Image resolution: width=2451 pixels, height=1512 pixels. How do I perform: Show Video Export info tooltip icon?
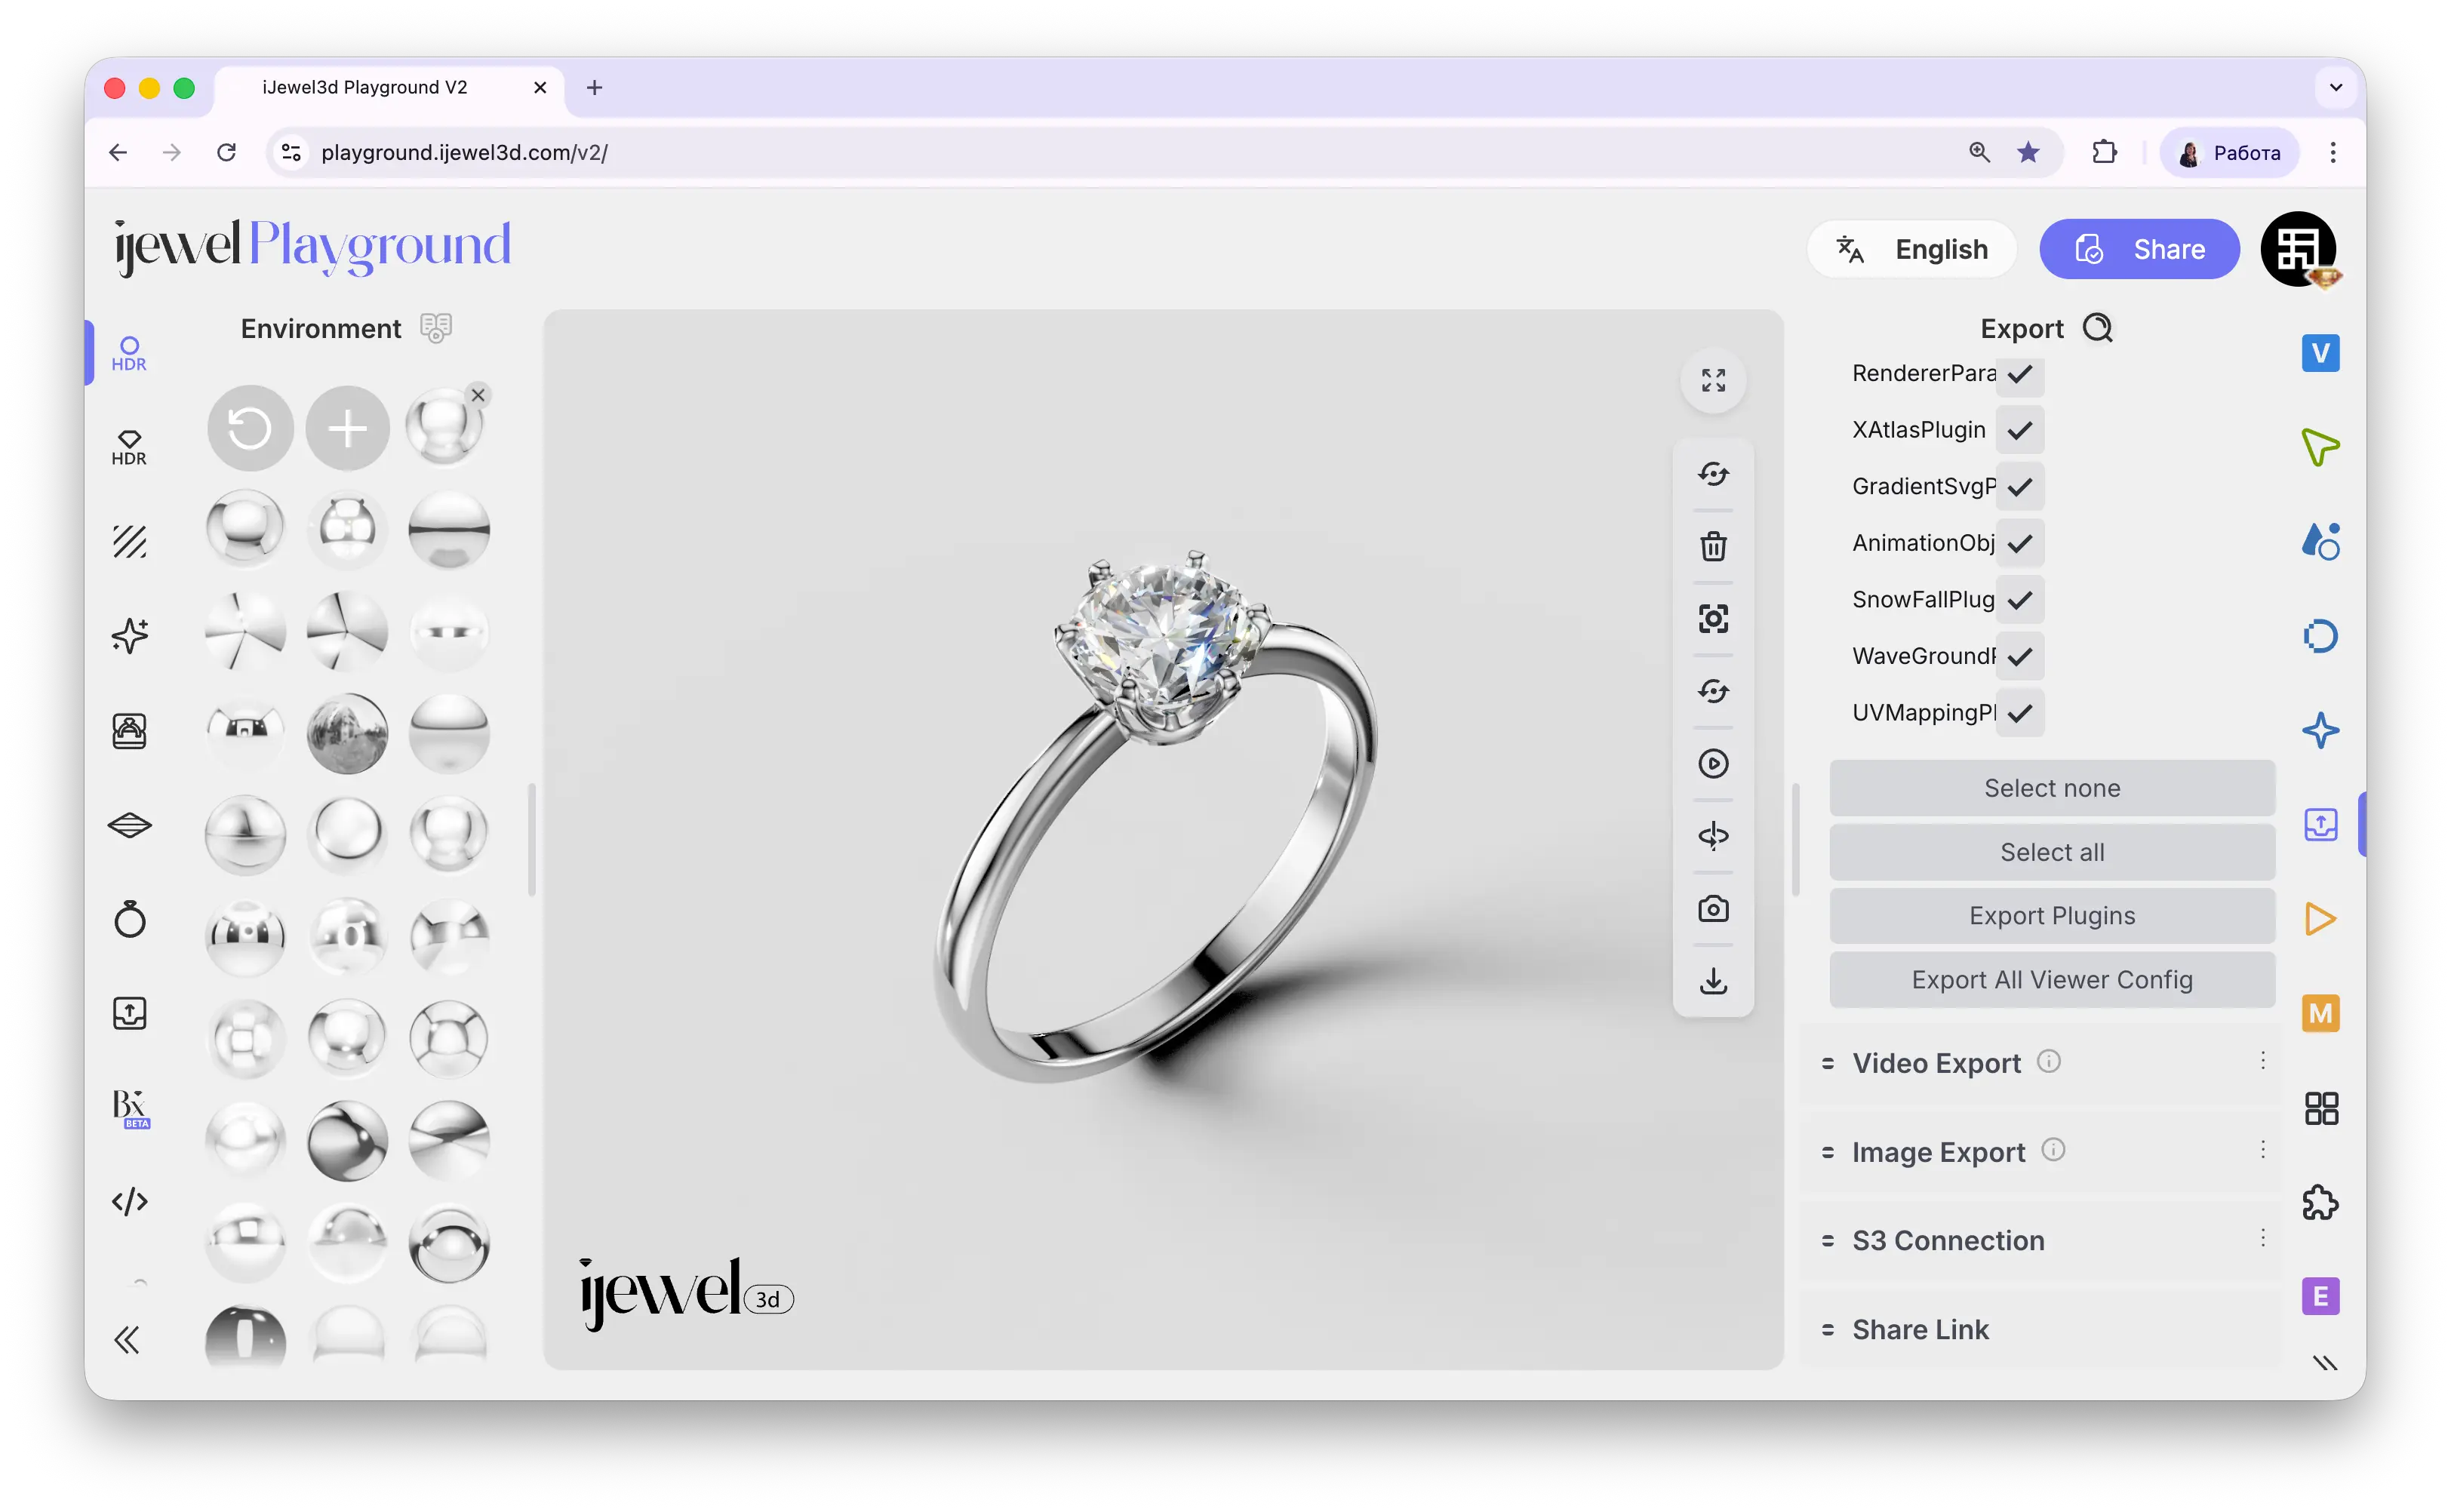(2048, 1061)
